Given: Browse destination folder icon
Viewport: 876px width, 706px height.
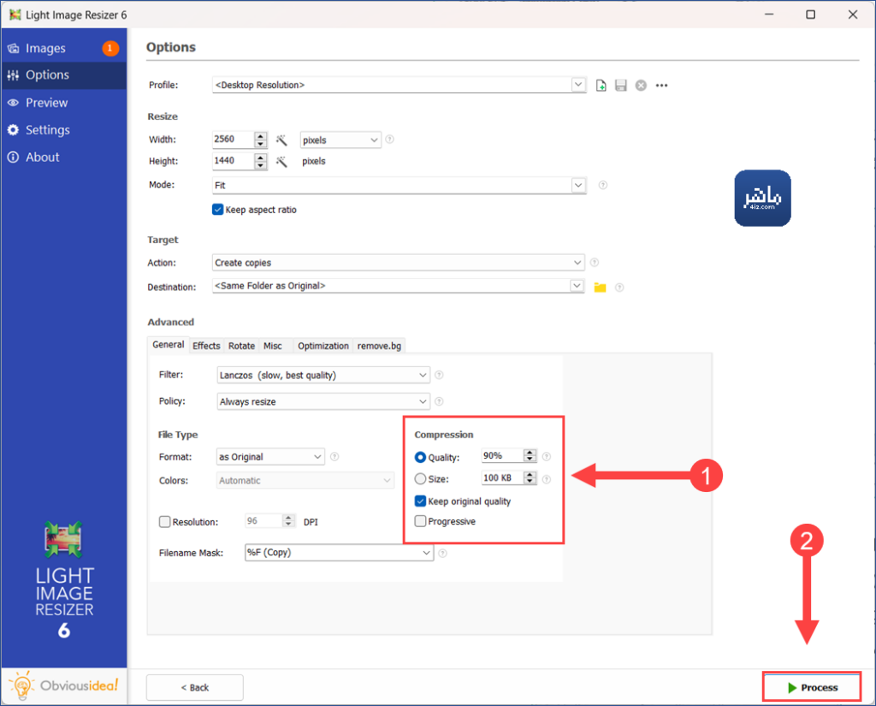Looking at the screenshot, I should point(600,288).
